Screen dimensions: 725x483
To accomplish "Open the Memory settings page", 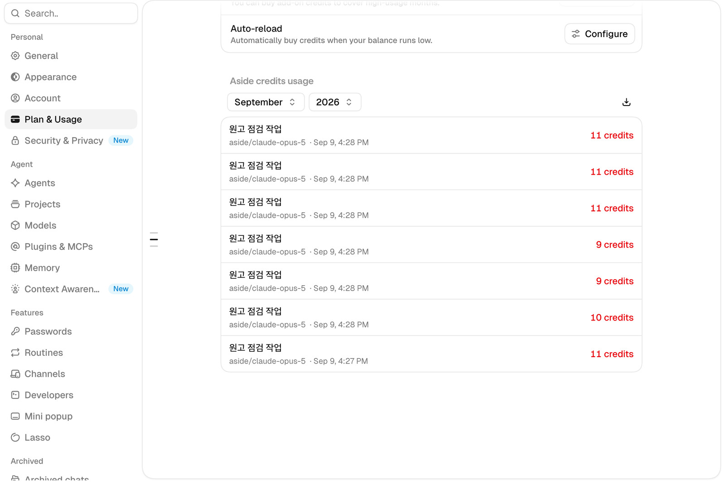I will tap(71, 268).
